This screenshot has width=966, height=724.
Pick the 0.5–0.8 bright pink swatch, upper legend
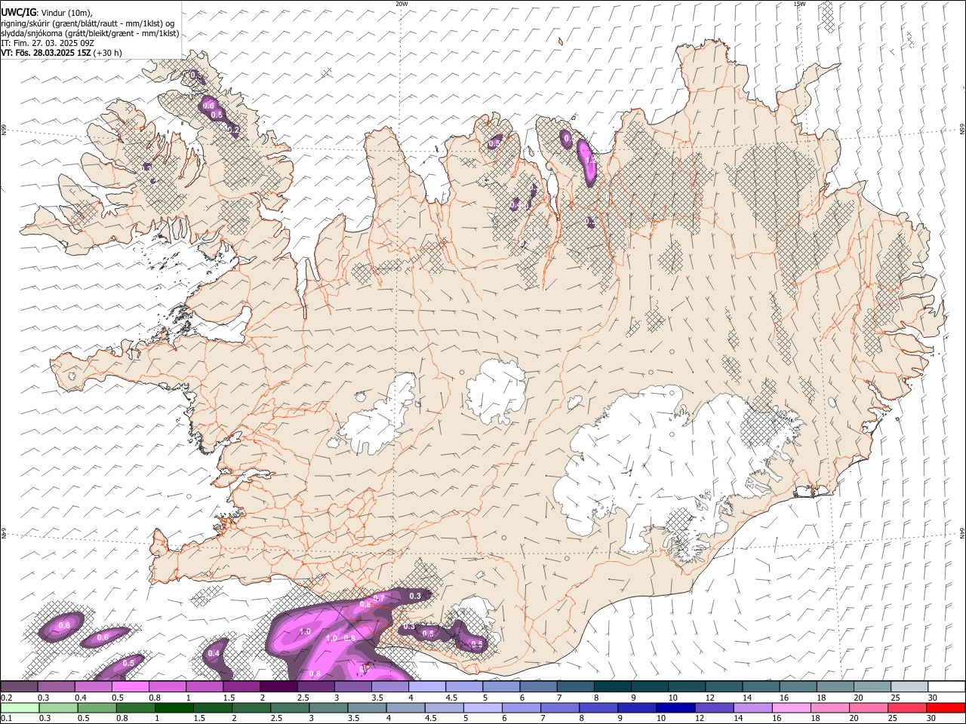point(130,686)
